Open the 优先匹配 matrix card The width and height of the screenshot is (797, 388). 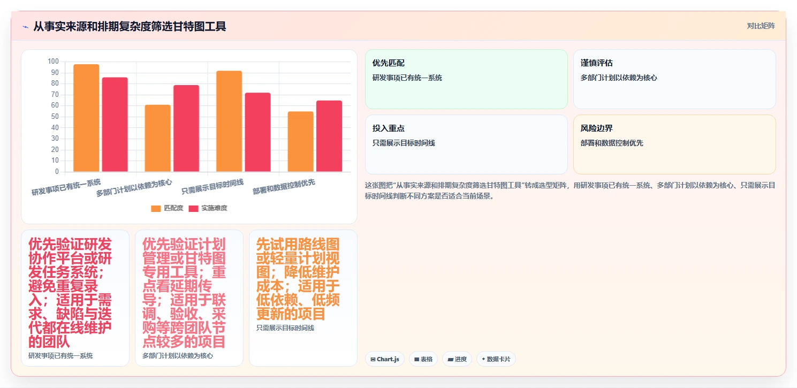(x=466, y=79)
